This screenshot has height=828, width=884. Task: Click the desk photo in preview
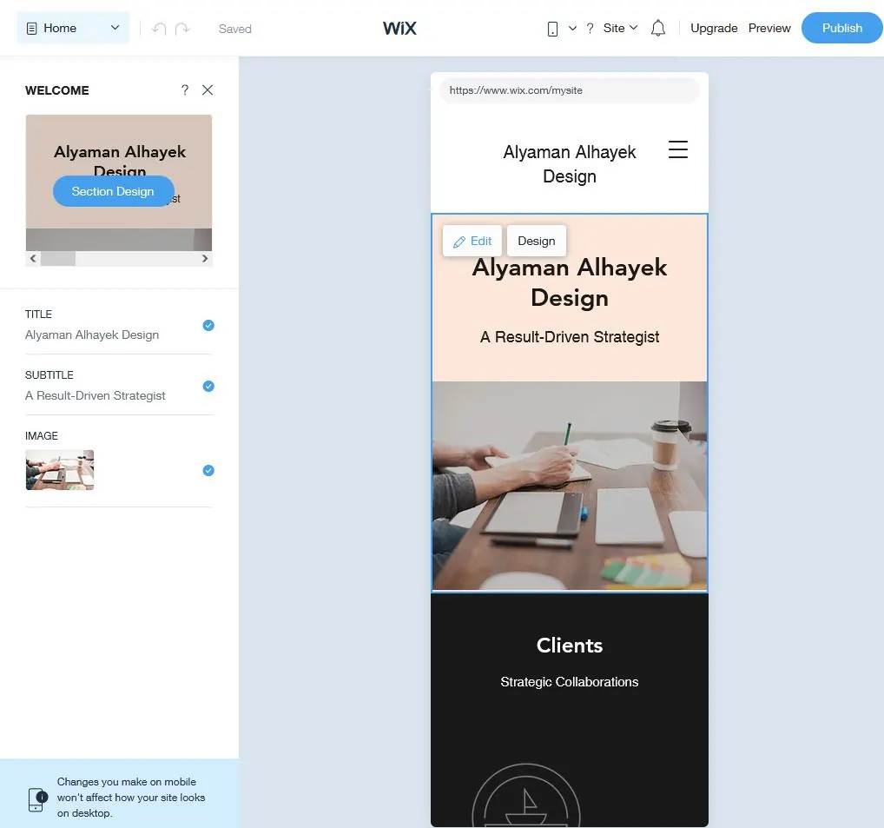tap(570, 486)
